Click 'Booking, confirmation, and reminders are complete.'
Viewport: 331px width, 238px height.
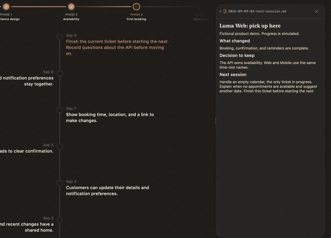coord(264,48)
